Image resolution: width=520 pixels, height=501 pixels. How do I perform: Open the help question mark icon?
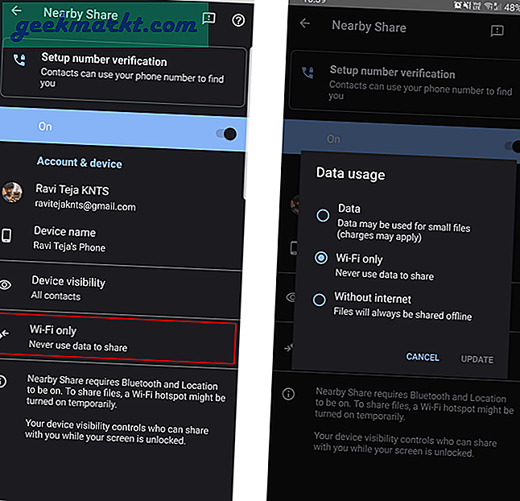pos(237,20)
